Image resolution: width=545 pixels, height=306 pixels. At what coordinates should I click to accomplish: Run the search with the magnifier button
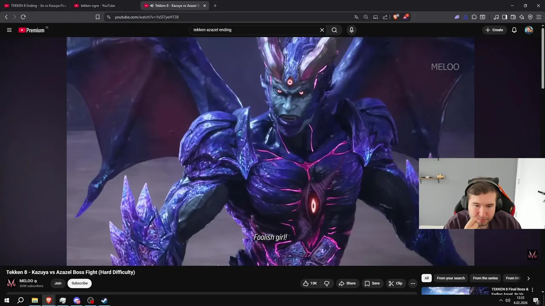[x=334, y=30]
